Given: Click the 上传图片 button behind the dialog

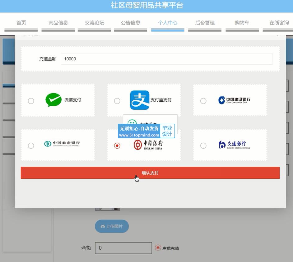Looking at the screenshot, I should coord(112,226).
